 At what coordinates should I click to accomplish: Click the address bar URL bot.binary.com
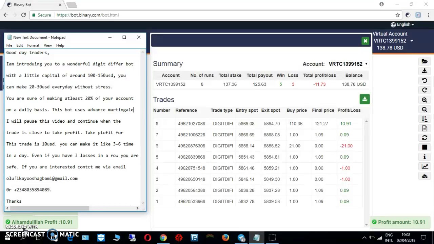pyautogui.click(x=87, y=15)
